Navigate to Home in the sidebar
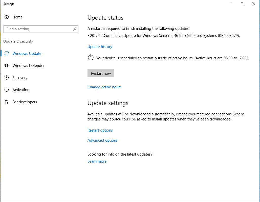 [17, 17]
